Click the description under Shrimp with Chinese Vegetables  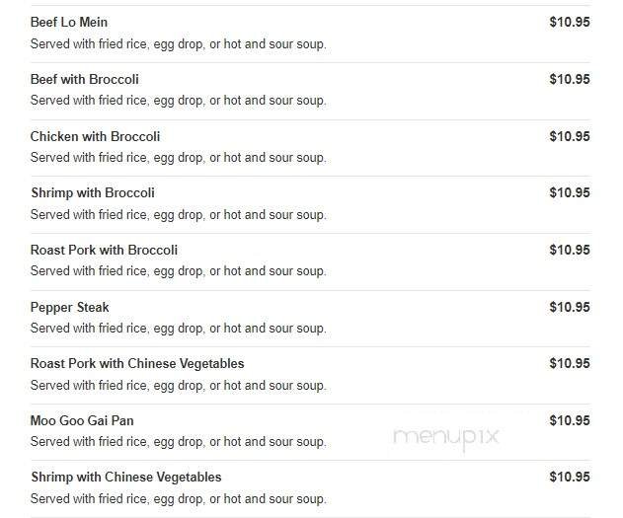178,498
